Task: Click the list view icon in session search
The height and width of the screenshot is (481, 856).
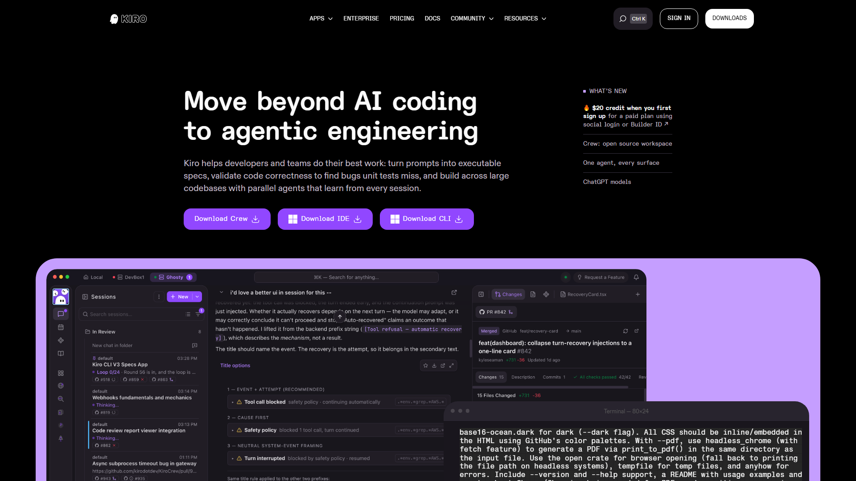Action: tap(188, 314)
